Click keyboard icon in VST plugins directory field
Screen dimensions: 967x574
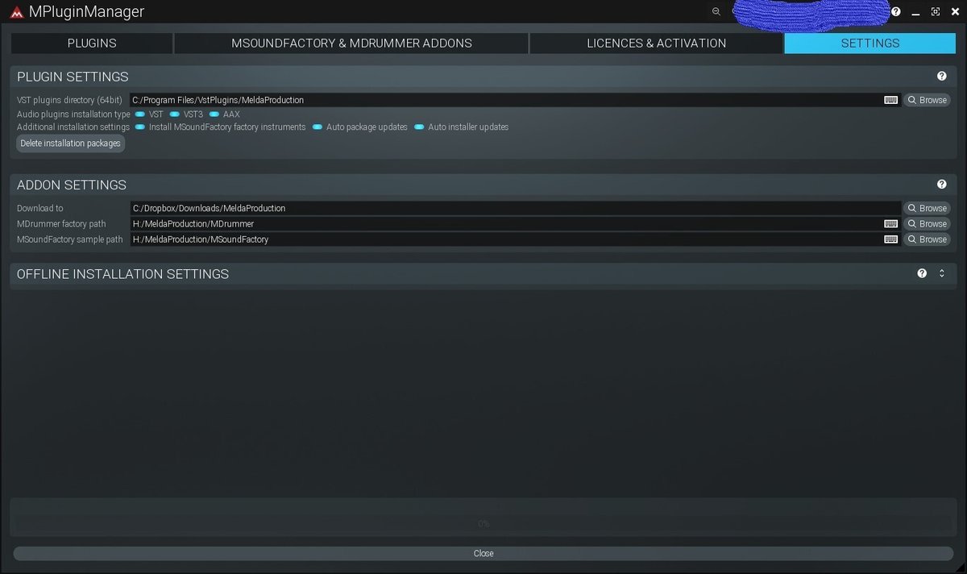point(890,100)
